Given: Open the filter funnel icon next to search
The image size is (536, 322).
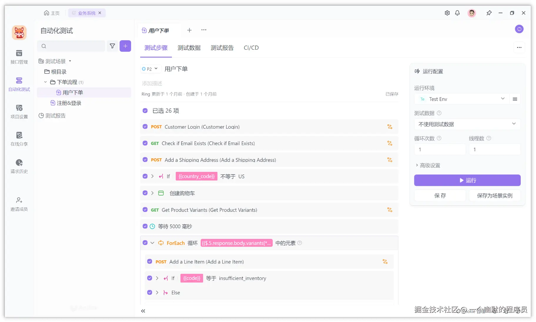Looking at the screenshot, I should tap(112, 46).
